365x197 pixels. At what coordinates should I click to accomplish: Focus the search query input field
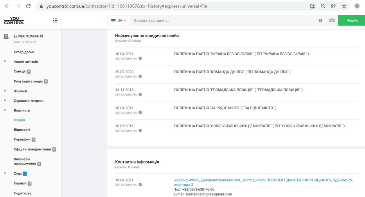tap(223, 20)
